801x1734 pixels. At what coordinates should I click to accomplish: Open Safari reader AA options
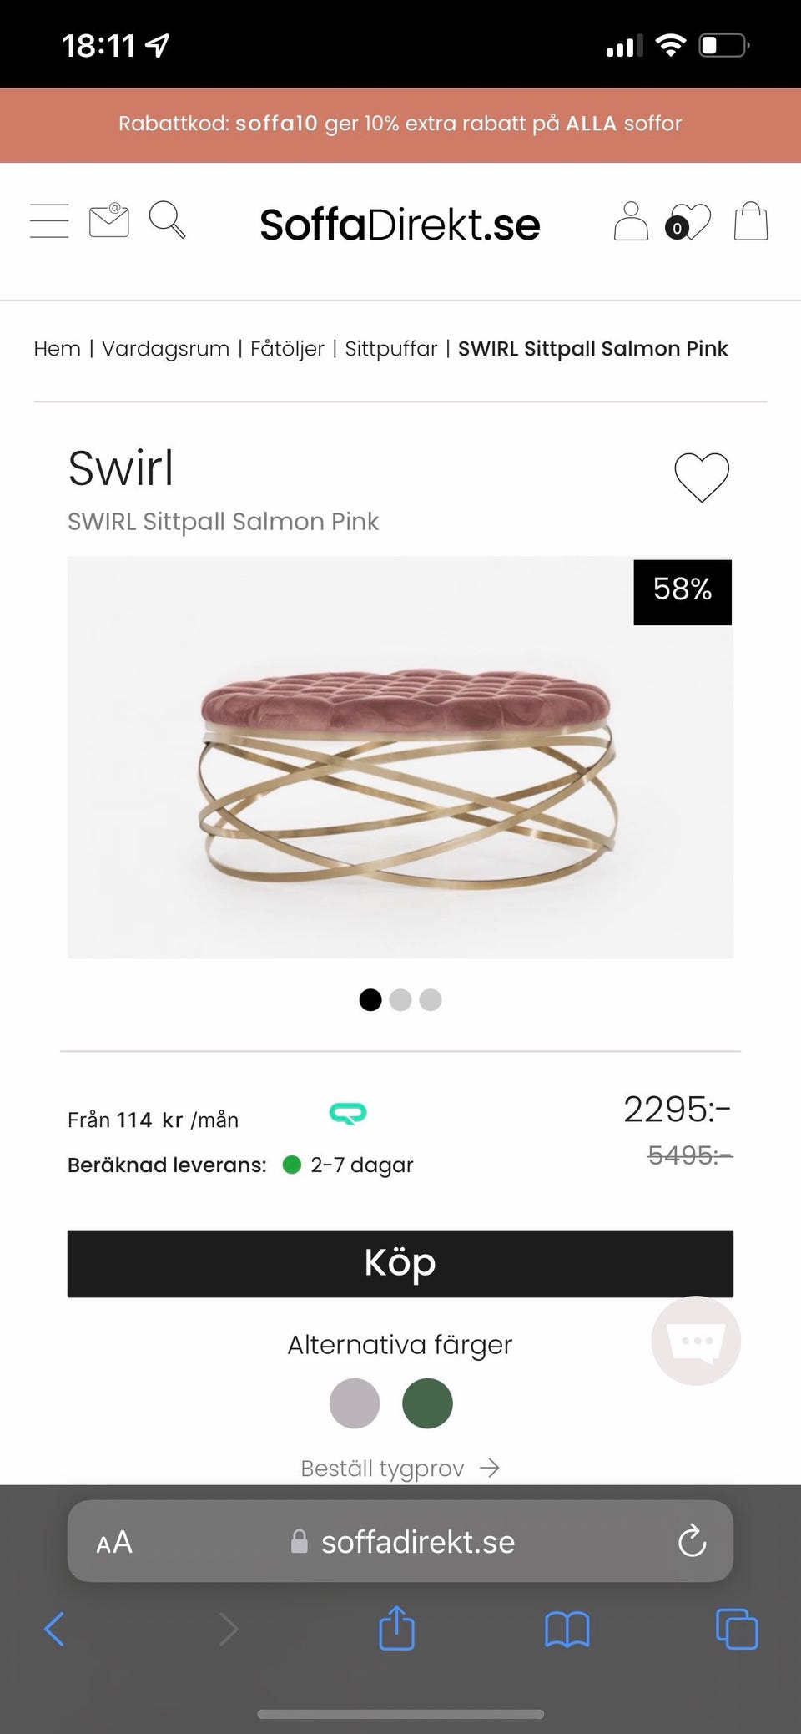pyautogui.click(x=114, y=1542)
